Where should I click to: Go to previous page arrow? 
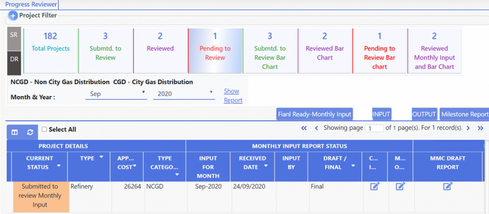coord(316,128)
